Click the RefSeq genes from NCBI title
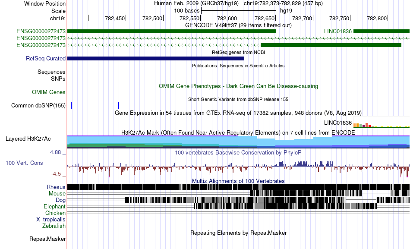Image resolution: width=410 pixels, height=249 pixels. (x=239, y=52)
